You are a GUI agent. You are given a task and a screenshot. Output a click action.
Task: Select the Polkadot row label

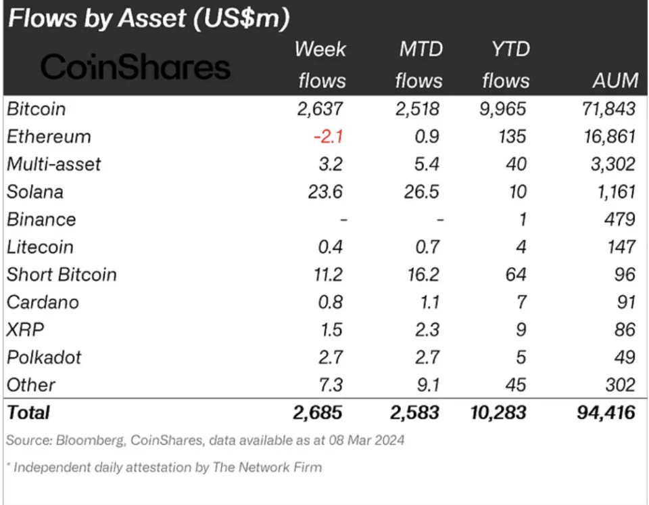click(43, 357)
